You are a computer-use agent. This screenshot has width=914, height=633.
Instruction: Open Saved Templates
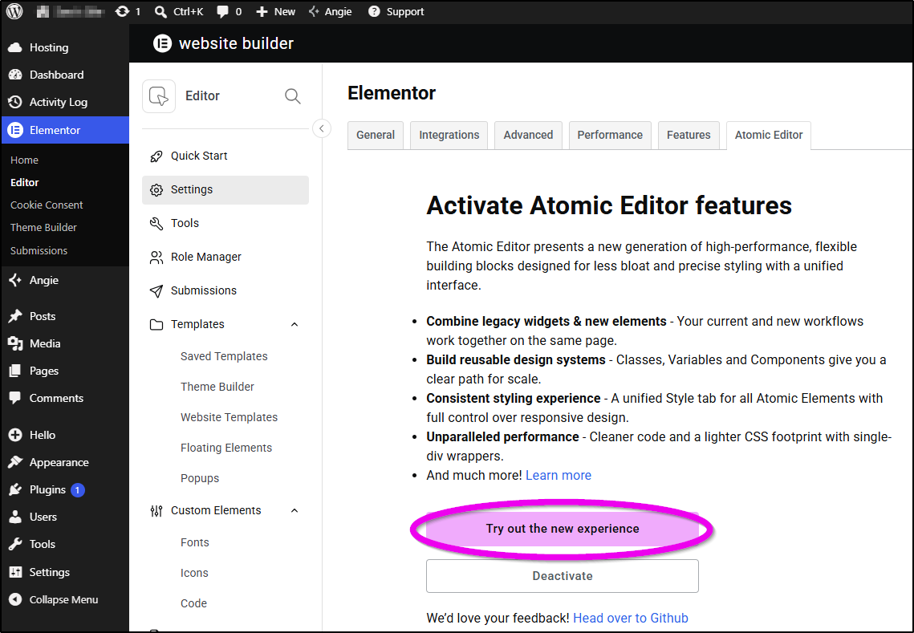[x=225, y=357]
